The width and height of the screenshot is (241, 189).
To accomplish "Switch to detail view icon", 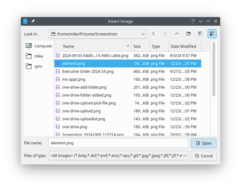I will coord(212,34).
